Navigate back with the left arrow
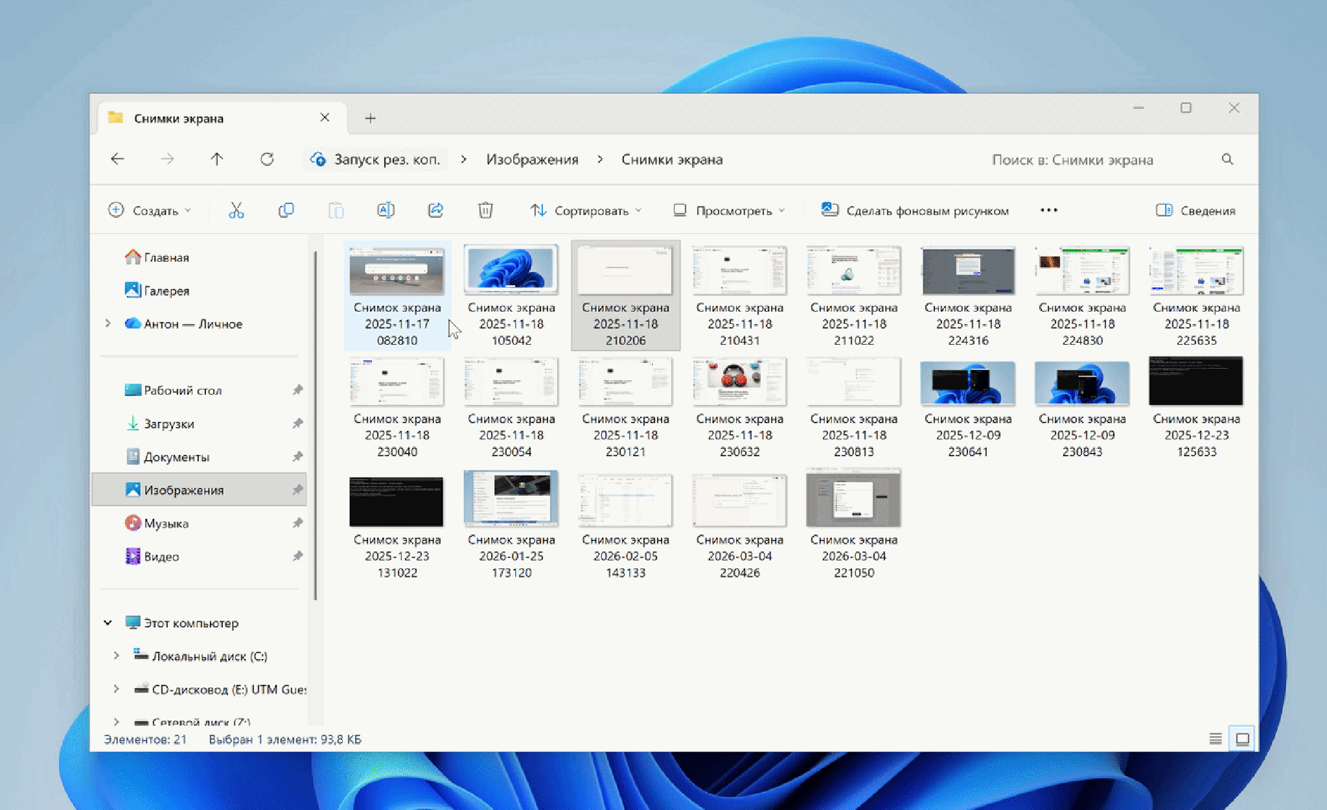The width and height of the screenshot is (1327, 810). click(117, 159)
